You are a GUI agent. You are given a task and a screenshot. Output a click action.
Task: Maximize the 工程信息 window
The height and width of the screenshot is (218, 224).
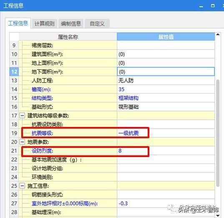click(x=213, y=6)
